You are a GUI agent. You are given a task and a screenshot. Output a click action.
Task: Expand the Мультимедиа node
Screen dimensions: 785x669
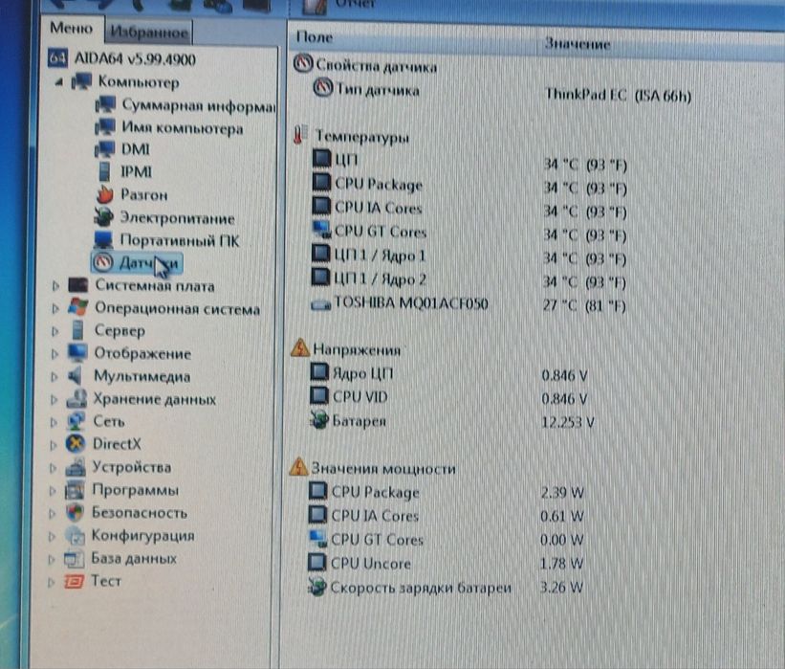click(55, 376)
